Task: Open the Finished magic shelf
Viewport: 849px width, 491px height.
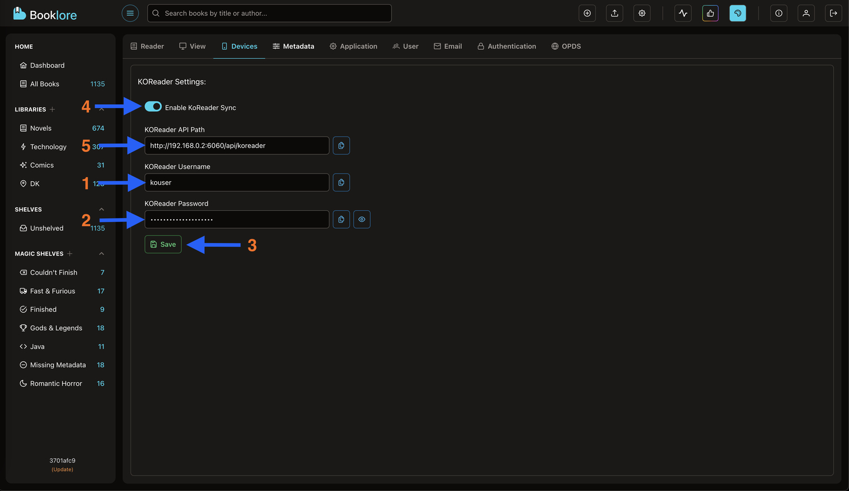Action: click(x=61, y=309)
